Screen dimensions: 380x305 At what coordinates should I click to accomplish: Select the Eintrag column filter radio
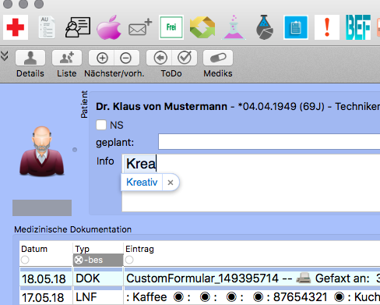[x=129, y=260]
